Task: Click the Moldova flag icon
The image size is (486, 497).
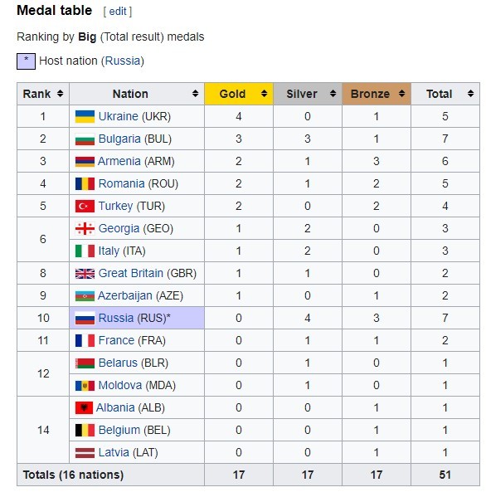Action: click(x=85, y=386)
